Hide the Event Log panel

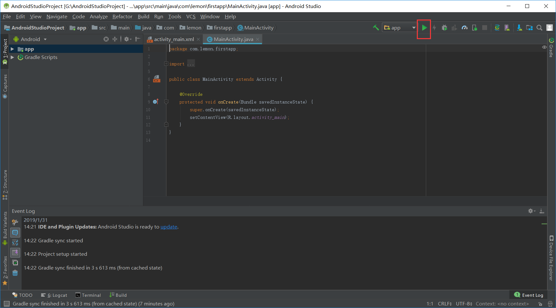point(542,211)
